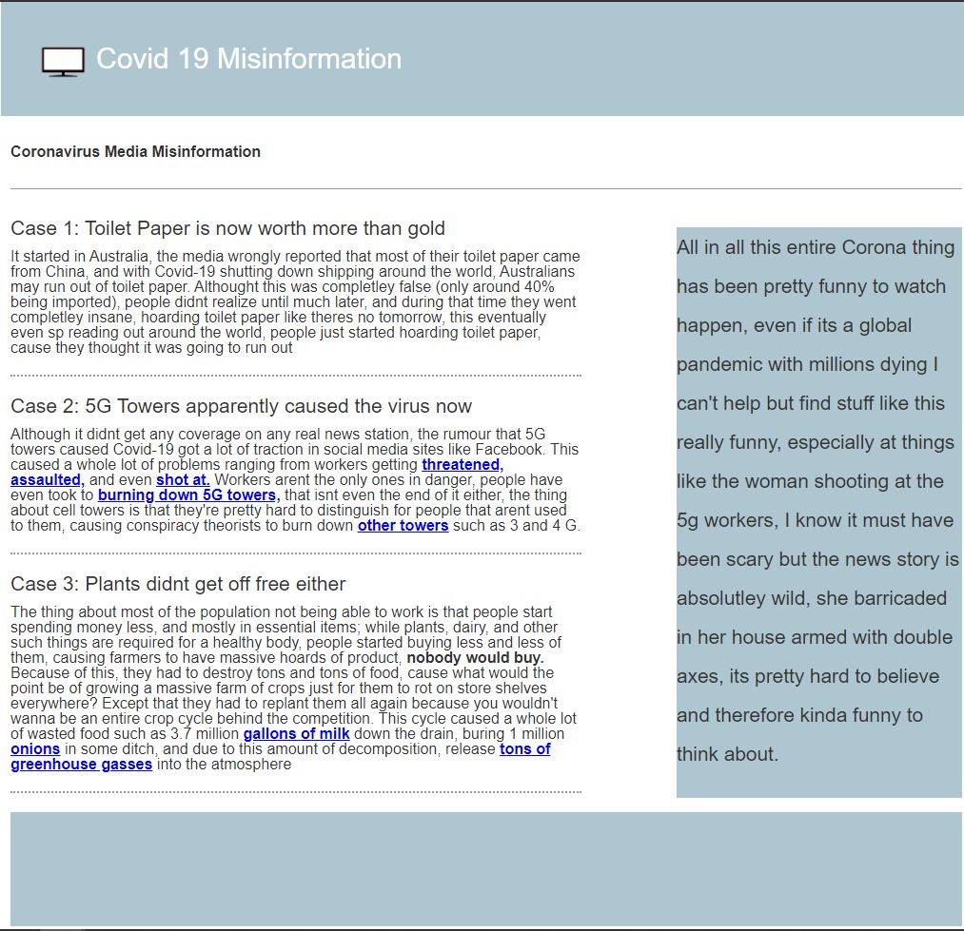Image resolution: width=964 pixels, height=931 pixels.
Task: Click the horizontal rule under the subheading
Action: coord(485,189)
